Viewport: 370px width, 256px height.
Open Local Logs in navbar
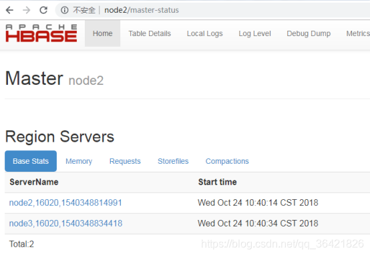(x=205, y=33)
